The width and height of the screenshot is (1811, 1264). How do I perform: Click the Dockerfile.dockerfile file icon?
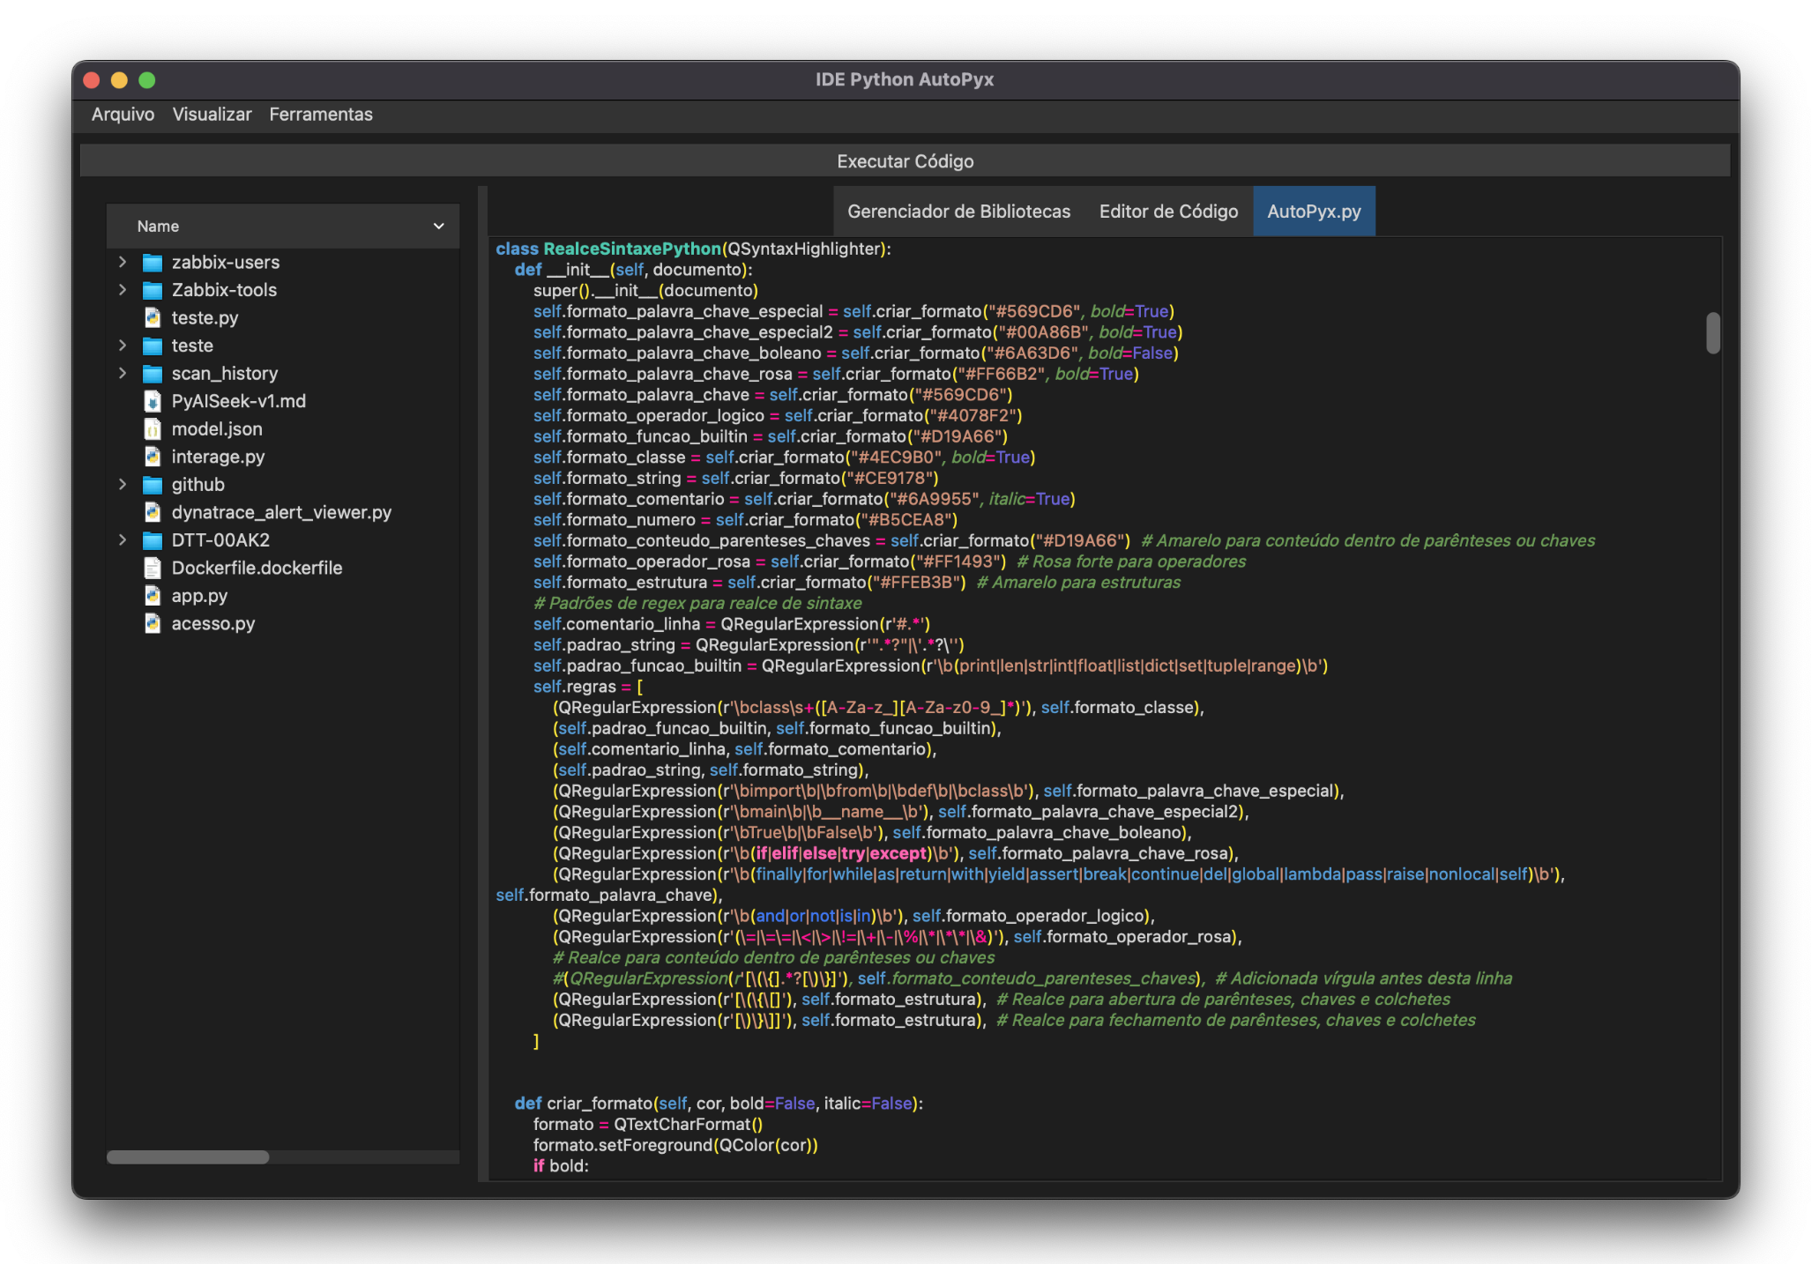(x=153, y=568)
